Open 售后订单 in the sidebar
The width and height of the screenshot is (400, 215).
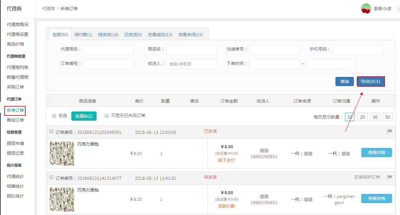(x=15, y=120)
